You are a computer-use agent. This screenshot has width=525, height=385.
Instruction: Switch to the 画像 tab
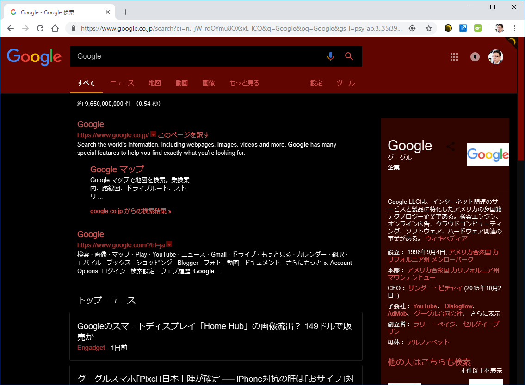tap(209, 83)
